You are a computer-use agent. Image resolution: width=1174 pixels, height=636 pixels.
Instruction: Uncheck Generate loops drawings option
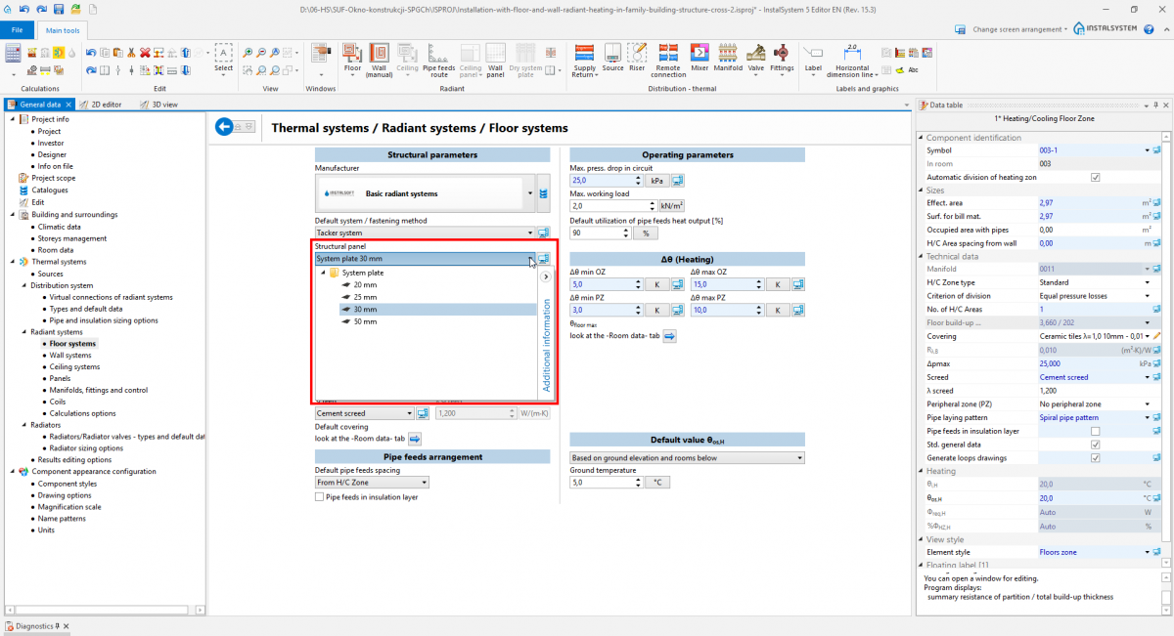(x=1095, y=458)
